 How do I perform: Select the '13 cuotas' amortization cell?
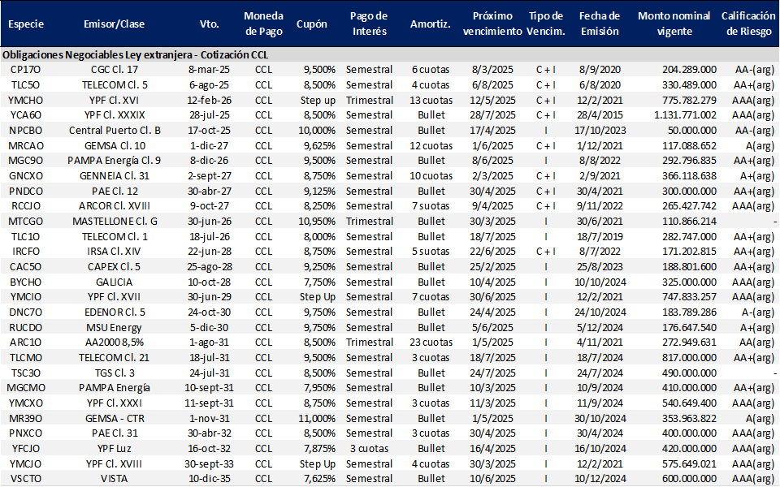point(431,101)
